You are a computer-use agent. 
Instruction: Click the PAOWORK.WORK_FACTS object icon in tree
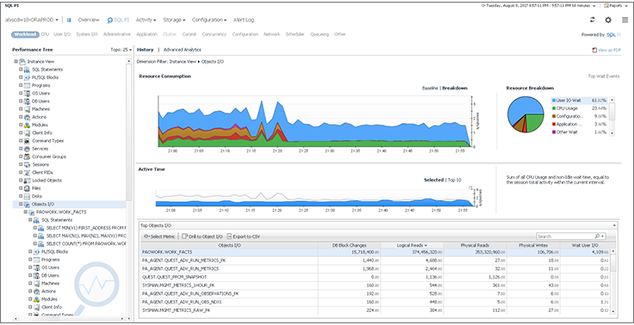pos(32,212)
